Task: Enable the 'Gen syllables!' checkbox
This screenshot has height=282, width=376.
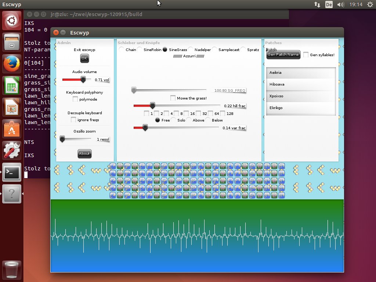Action: [306, 55]
